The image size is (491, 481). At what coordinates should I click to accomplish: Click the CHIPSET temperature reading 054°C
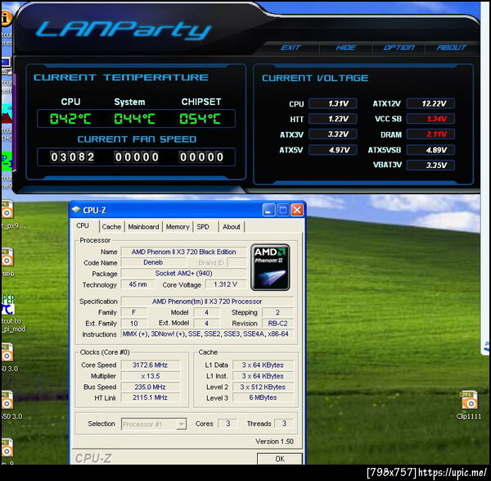click(200, 119)
